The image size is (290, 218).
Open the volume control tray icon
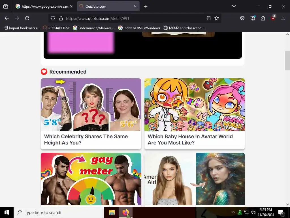tap(253, 212)
